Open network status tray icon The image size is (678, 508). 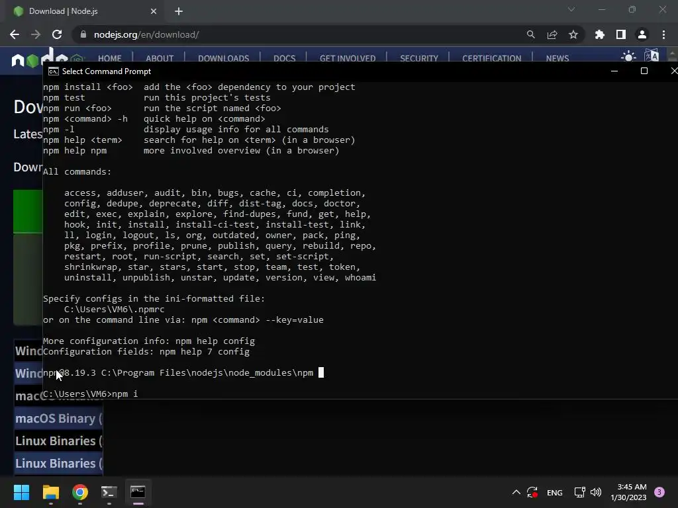[579, 492]
